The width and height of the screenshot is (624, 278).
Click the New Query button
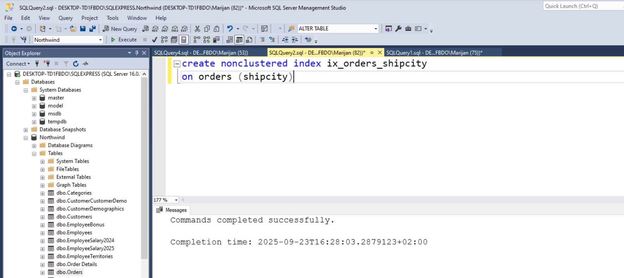pyautogui.click(x=120, y=29)
